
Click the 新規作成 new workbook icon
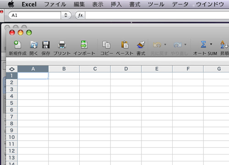point(17,45)
